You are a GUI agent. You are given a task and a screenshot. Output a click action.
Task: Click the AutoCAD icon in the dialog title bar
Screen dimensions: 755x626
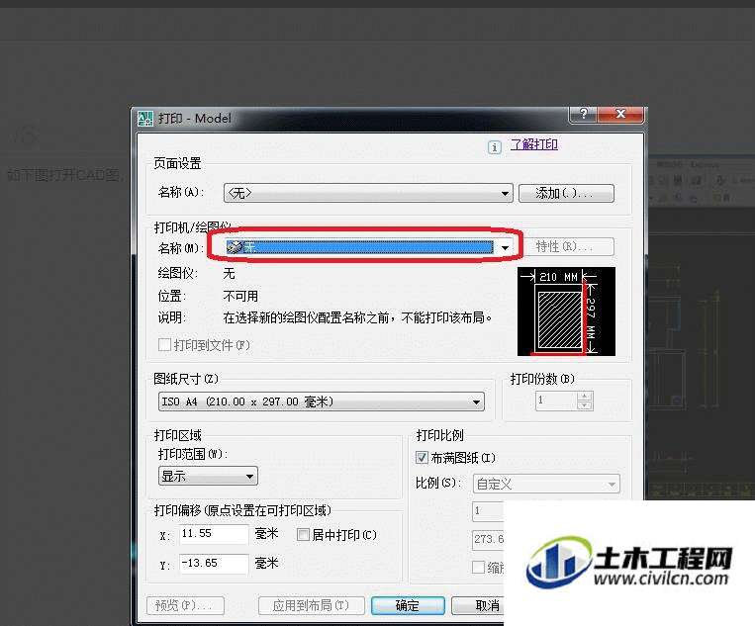145,119
